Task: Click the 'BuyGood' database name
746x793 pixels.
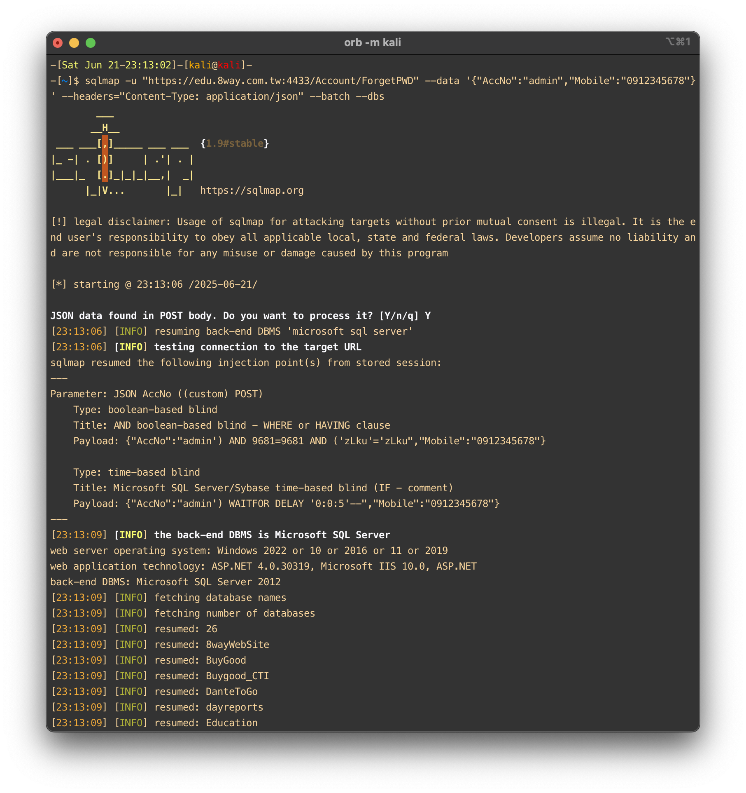Action: pyautogui.click(x=226, y=660)
